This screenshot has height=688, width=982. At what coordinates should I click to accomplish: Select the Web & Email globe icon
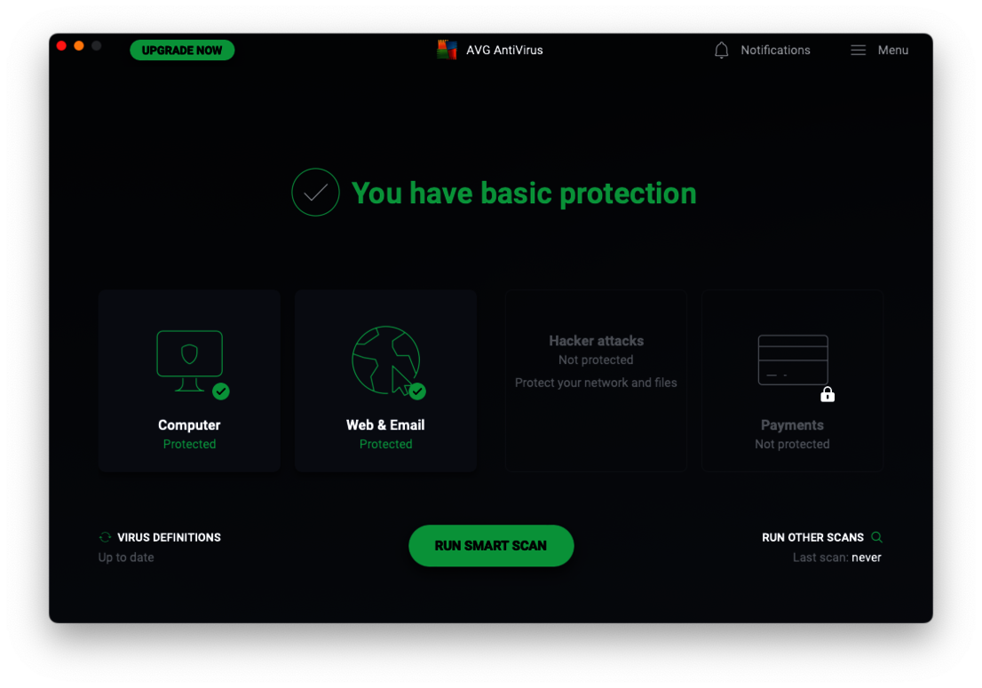(385, 360)
